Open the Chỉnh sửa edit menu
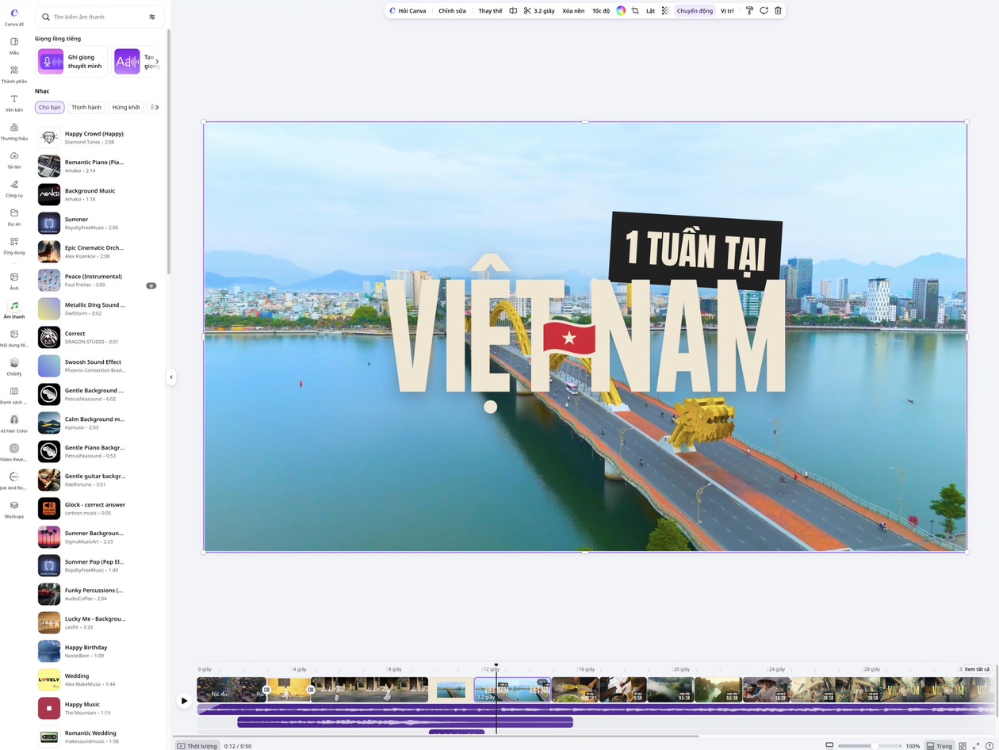This screenshot has width=999, height=750. click(x=452, y=11)
